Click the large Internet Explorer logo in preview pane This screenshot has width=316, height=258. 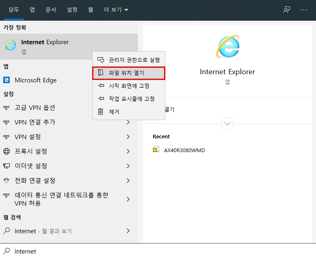pyautogui.click(x=227, y=47)
